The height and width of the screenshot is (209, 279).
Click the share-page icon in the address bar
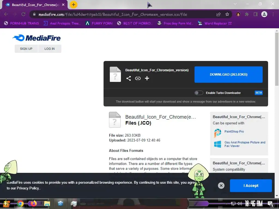(219, 14)
